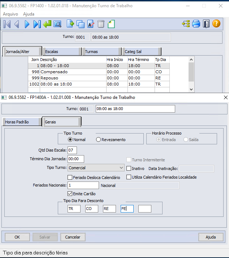229x258 pixels.
Task: Check Utiliza Calendário Feriados Localidade
Action: [129, 177]
